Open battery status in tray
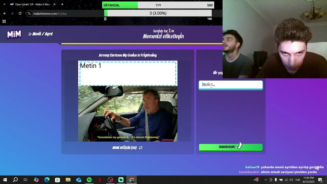Screen dimensions: 327x184 point(281,180)
